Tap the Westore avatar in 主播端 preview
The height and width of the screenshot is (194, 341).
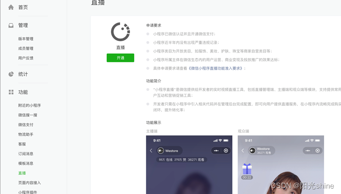[x=161, y=151]
